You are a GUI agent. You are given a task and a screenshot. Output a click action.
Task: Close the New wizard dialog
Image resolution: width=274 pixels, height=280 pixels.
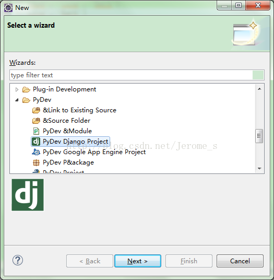click(x=258, y=5)
